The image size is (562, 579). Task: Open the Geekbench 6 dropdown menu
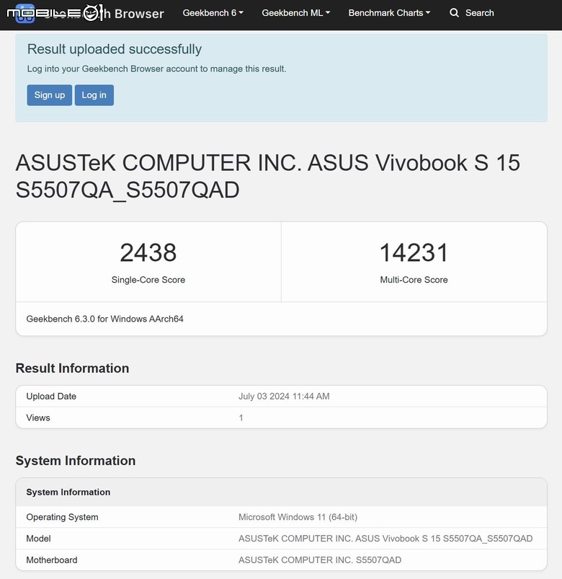click(x=213, y=13)
